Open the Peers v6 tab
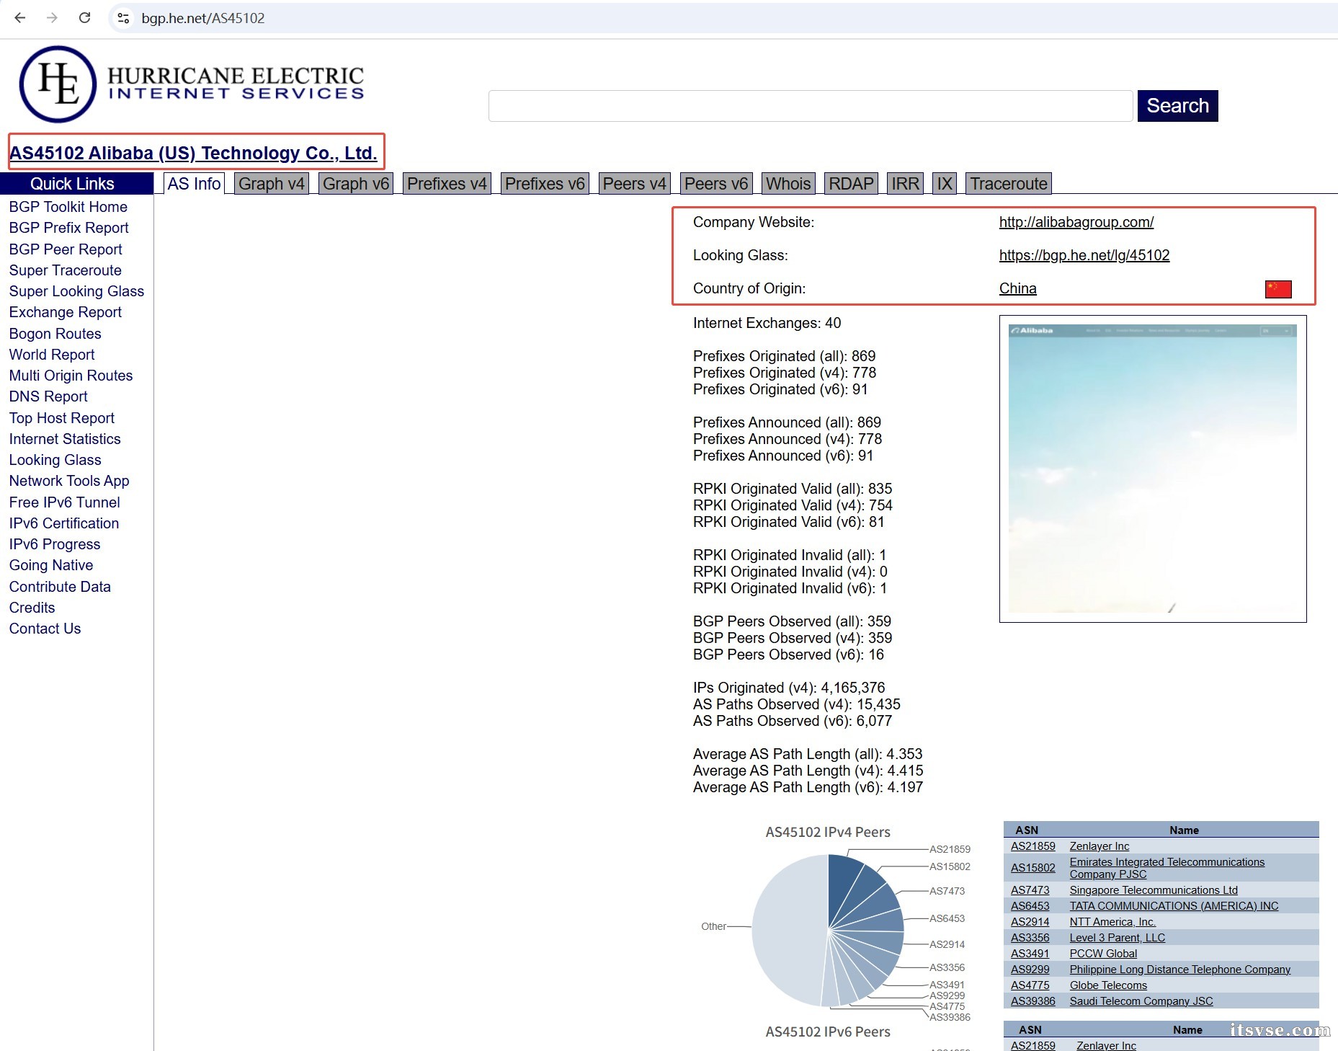This screenshot has width=1338, height=1051. (716, 184)
